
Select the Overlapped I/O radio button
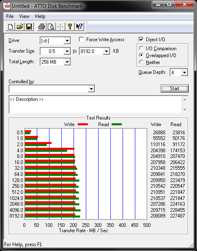(141, 56)
